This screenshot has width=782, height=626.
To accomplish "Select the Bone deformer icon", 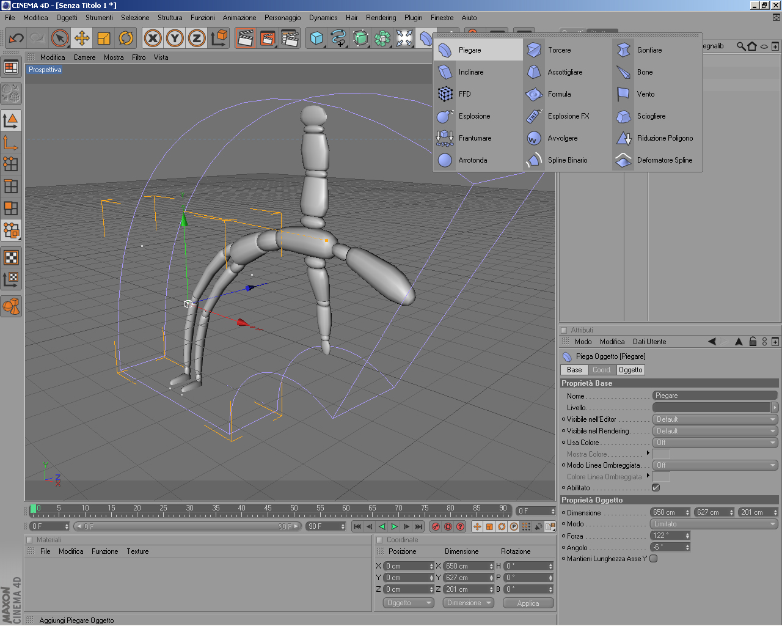I will (623, 72).
